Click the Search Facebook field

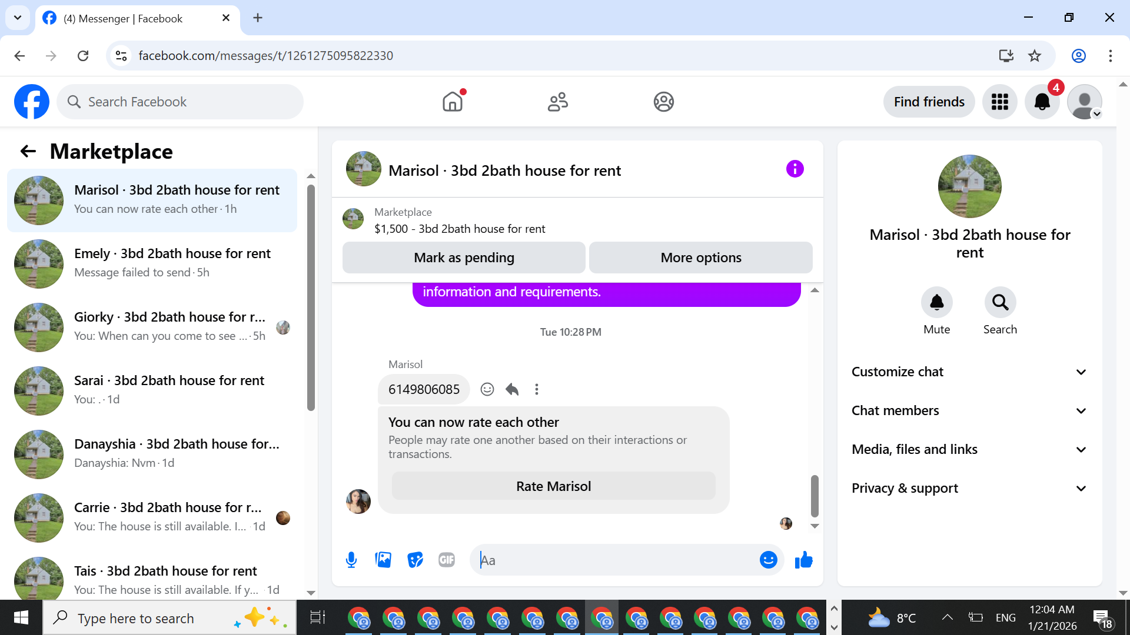pos(180,102)
